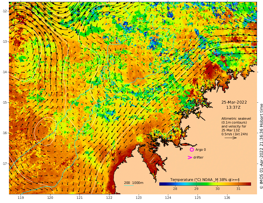Click the 'drifter' legend label
Screen dimensions: 263x203
pyautogui.click(x=198, y=157)
